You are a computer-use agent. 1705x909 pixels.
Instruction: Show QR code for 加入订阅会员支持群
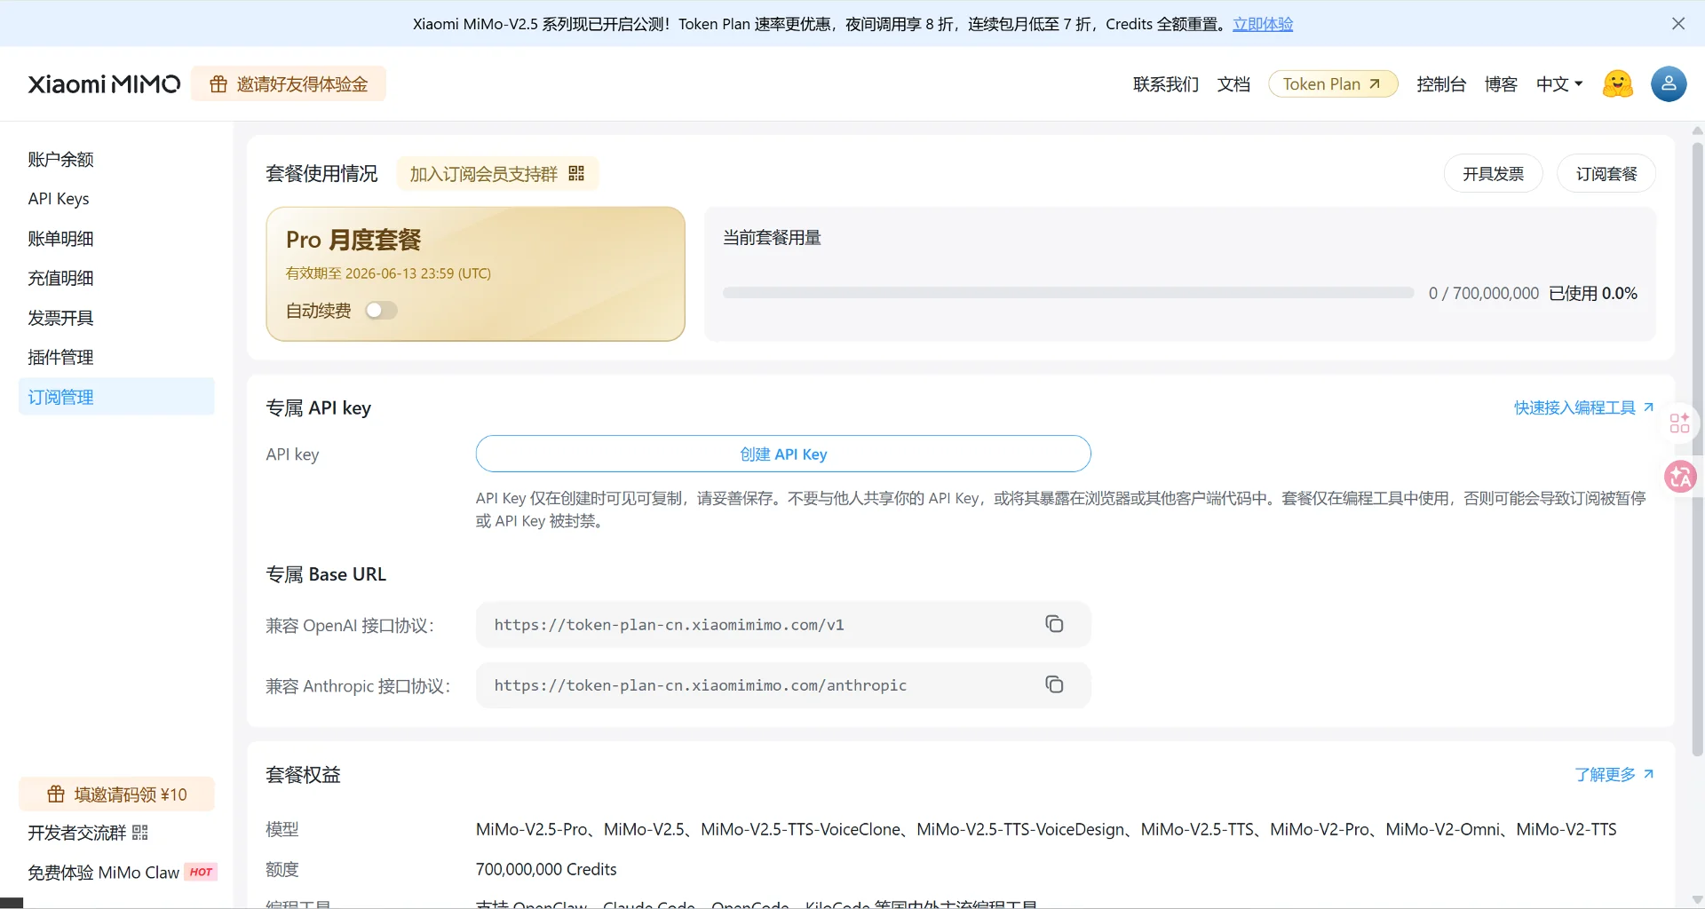[576, 173]
